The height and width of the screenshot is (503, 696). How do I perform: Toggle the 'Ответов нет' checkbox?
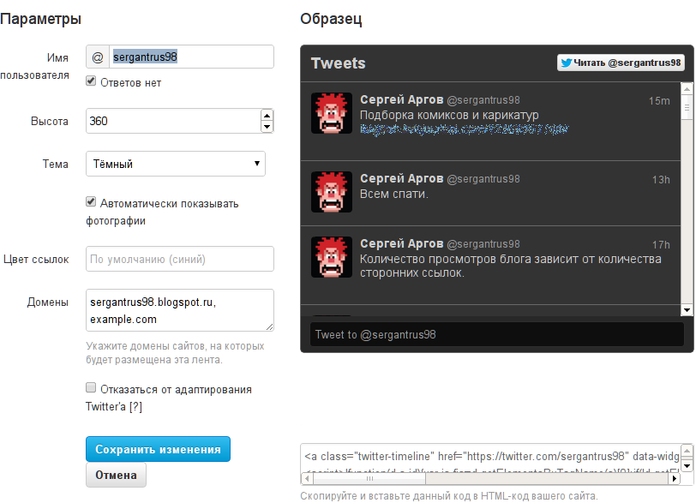[x=91, y=81]
